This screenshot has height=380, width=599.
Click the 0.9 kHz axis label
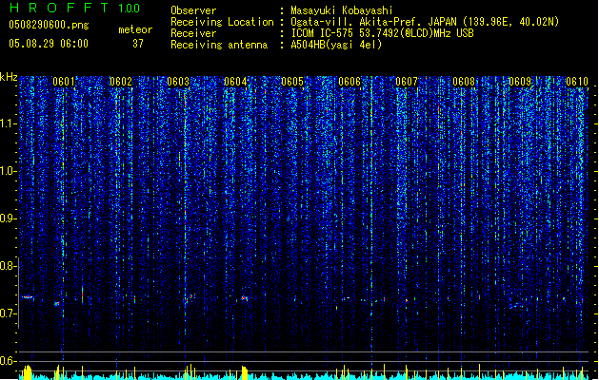coord(8,218)
